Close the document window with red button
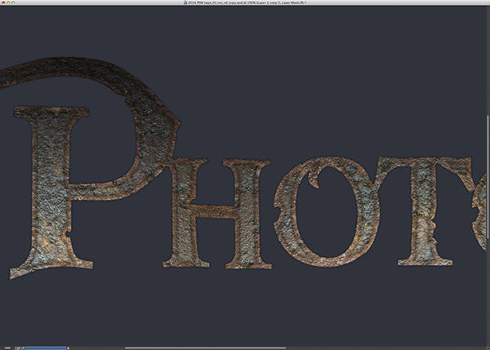 4,2
